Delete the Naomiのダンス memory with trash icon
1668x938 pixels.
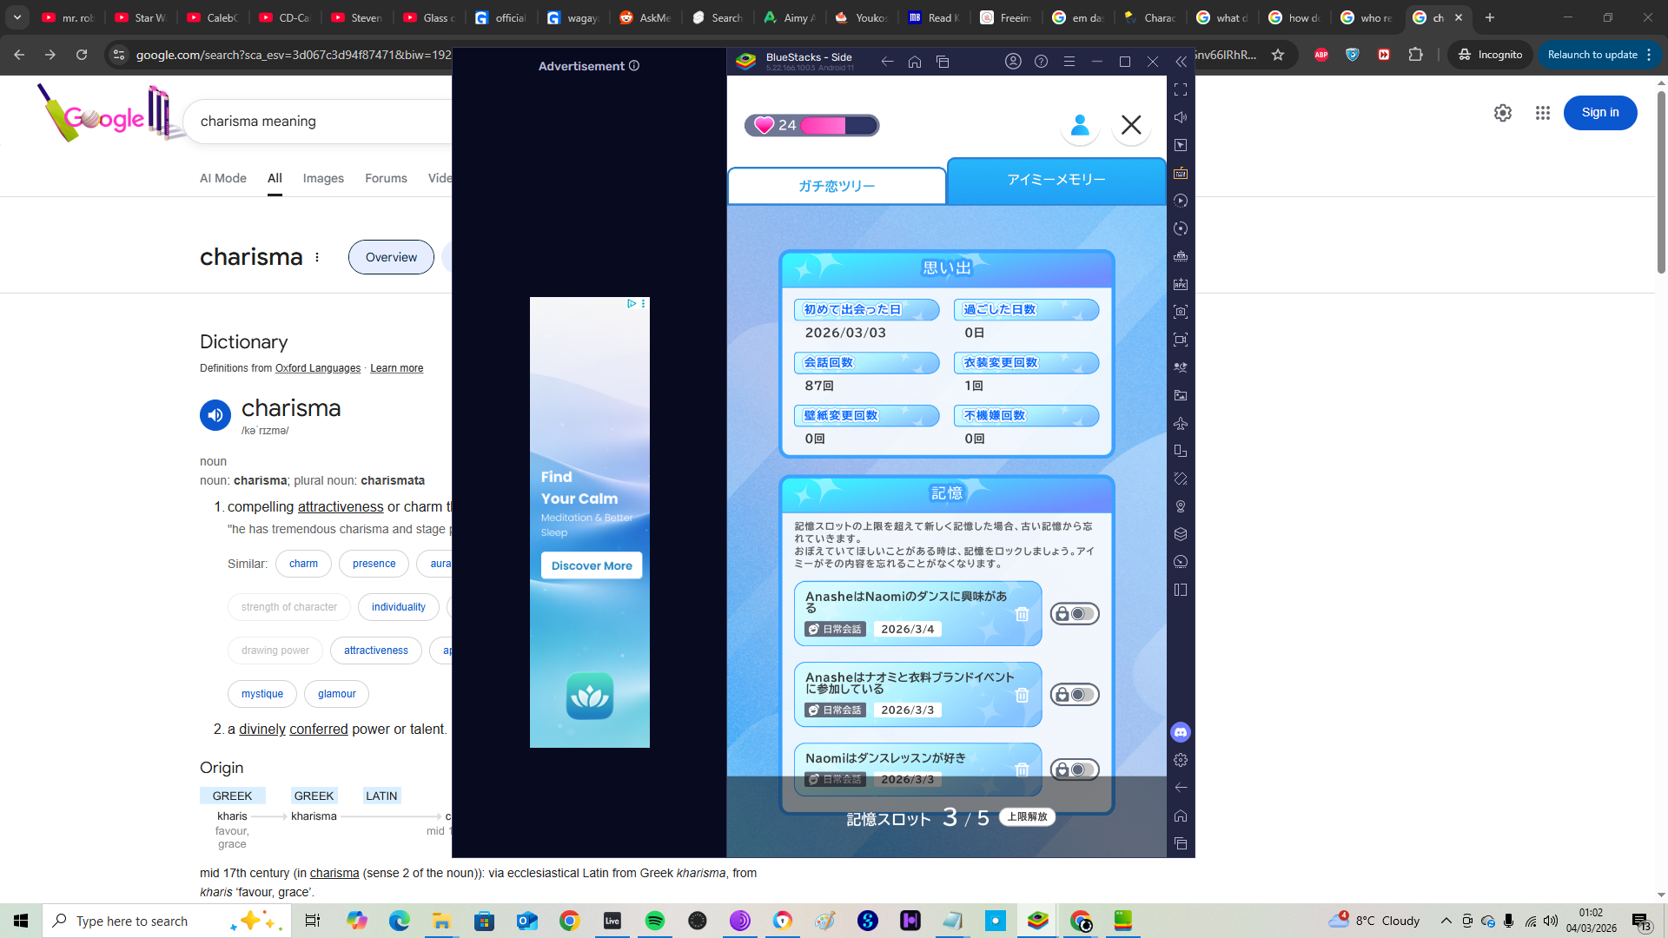point(1022,614)
